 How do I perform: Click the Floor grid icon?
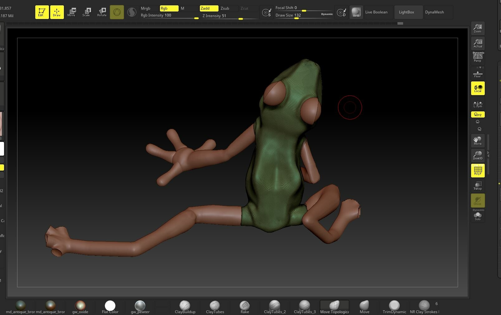click(477, 73)
